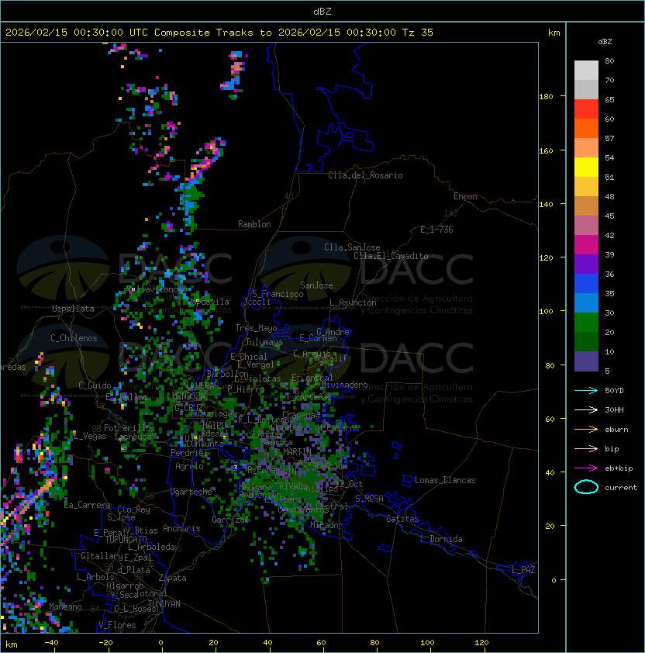This screenshot has width=645, height=653.
Task: Click the '-40' tick on bottom axis
Action: (x=51, y=643)
